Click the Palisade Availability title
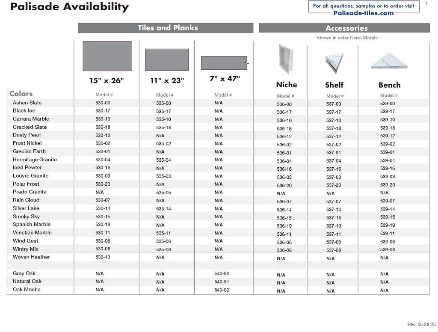This screenshot has height=332, width=438. (69, 7)
